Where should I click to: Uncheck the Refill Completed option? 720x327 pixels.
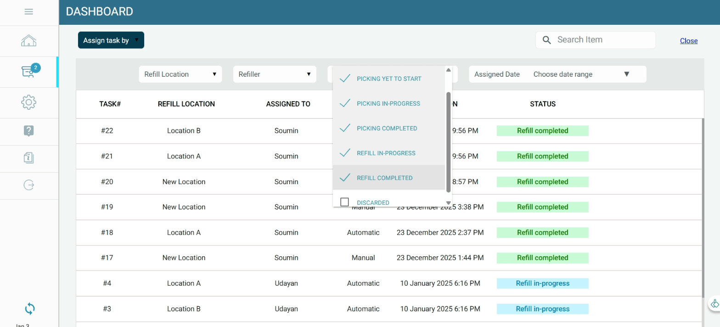point(344,178)
